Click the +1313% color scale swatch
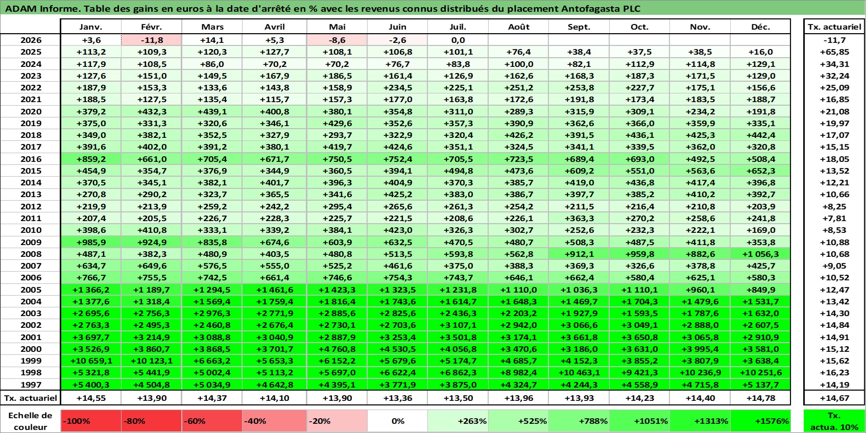 pyautogui.click(x=700, y=421)
